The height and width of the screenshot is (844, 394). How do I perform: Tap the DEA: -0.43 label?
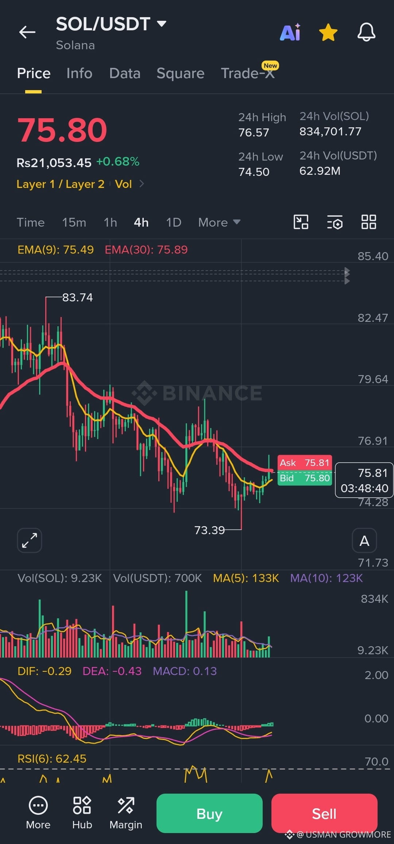[112, 671]
